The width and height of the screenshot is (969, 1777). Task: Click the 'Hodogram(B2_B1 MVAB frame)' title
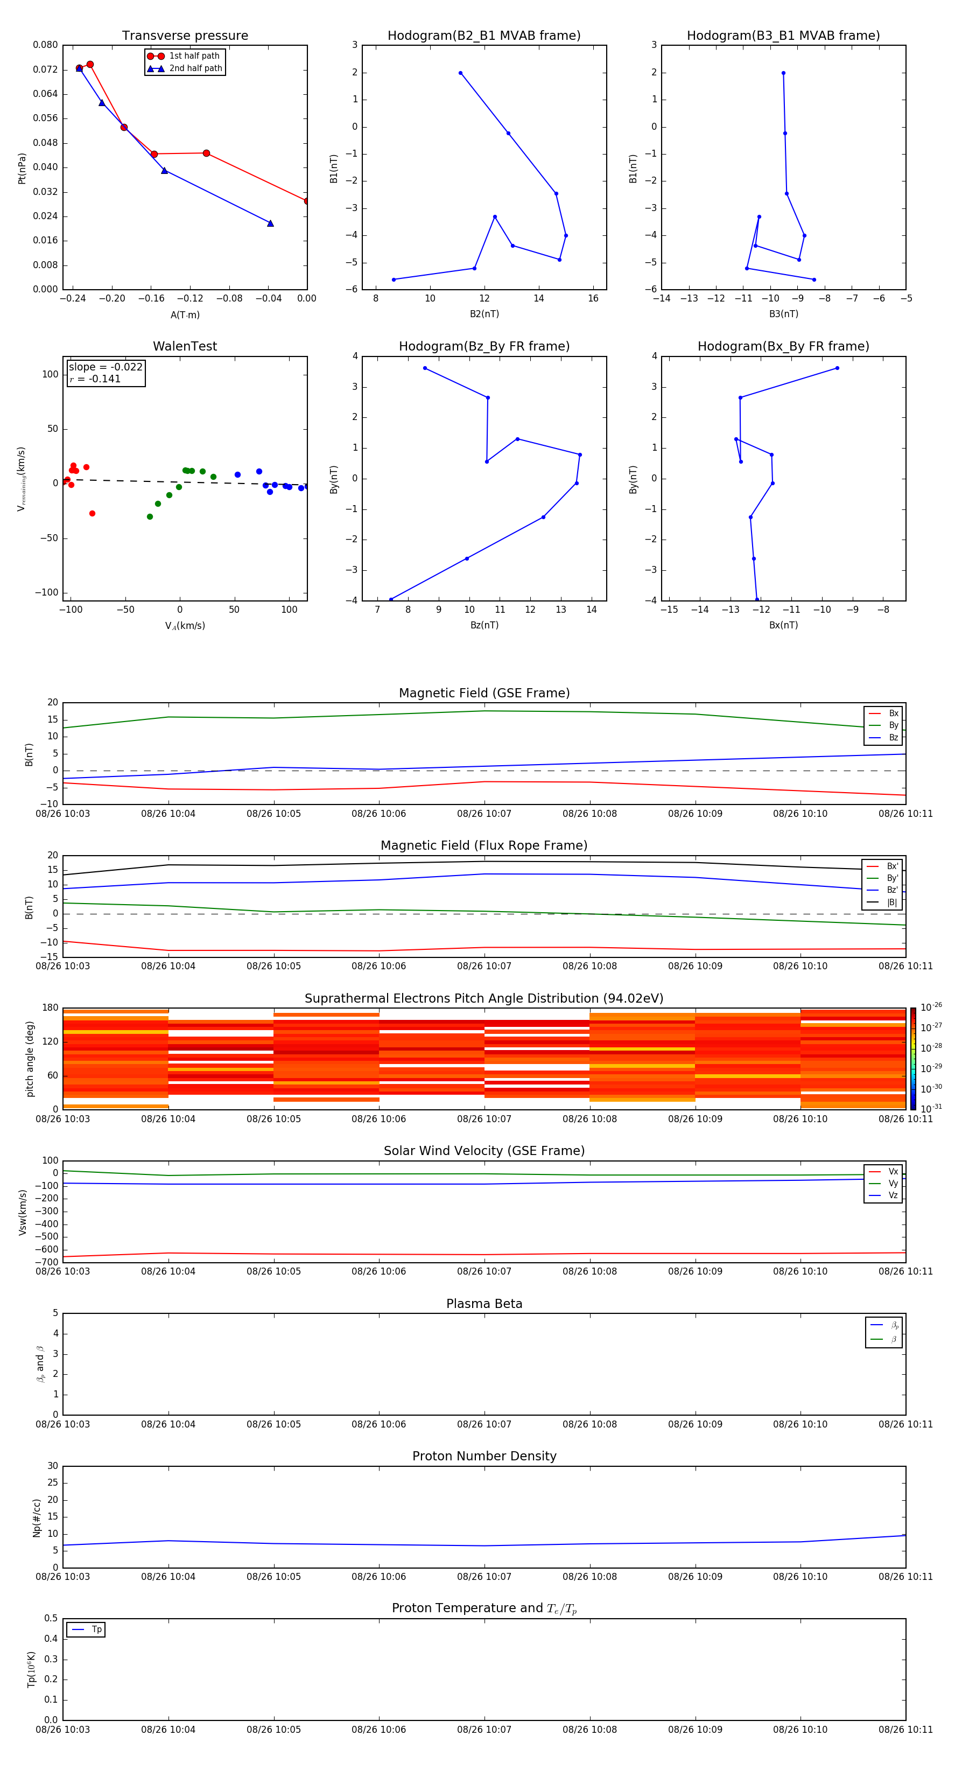484,36
